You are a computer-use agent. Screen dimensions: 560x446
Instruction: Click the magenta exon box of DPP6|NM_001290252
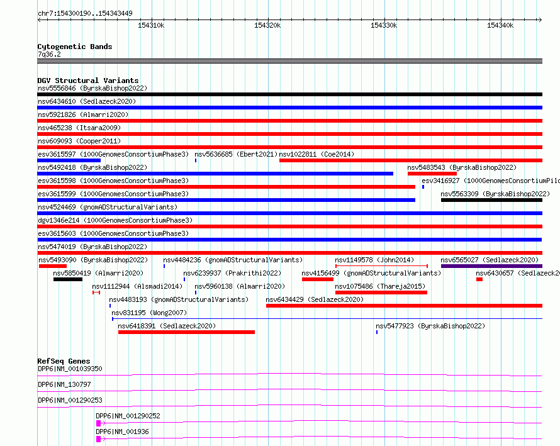coord(99,423)
